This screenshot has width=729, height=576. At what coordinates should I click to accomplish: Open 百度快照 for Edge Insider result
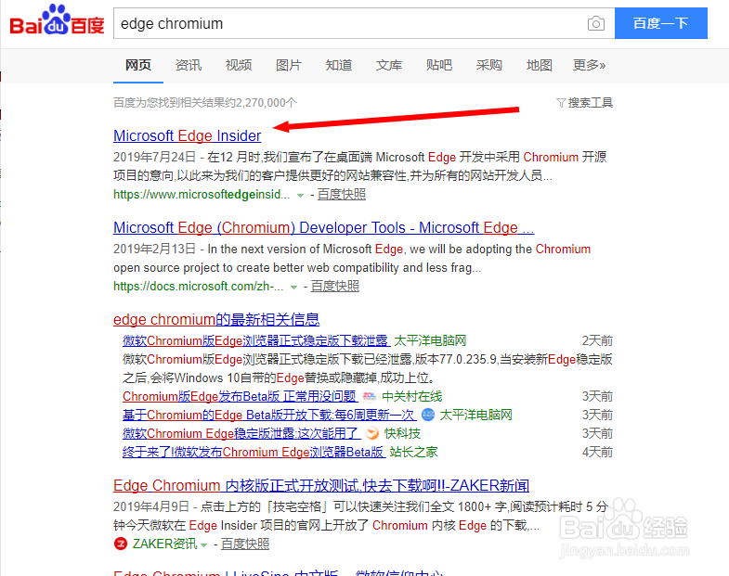click(x=342, y=194)
